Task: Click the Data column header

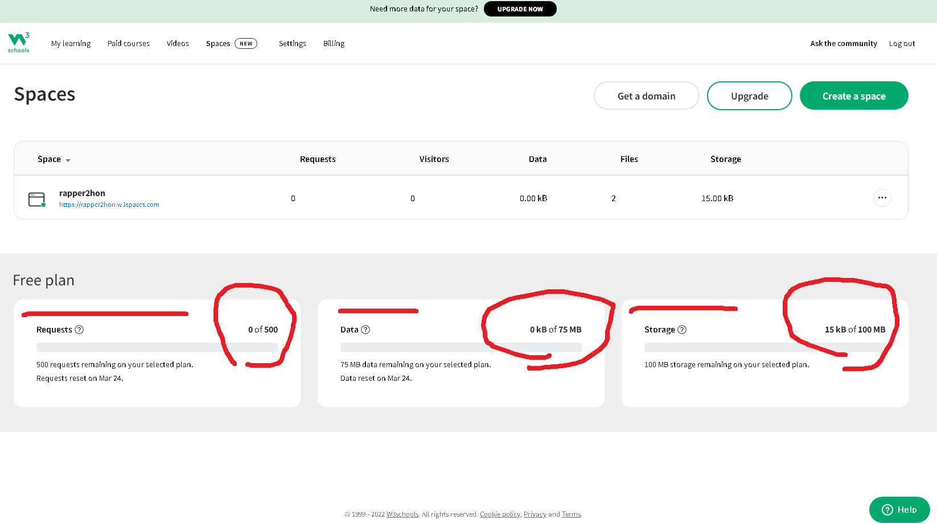Action: click(538, 159)
